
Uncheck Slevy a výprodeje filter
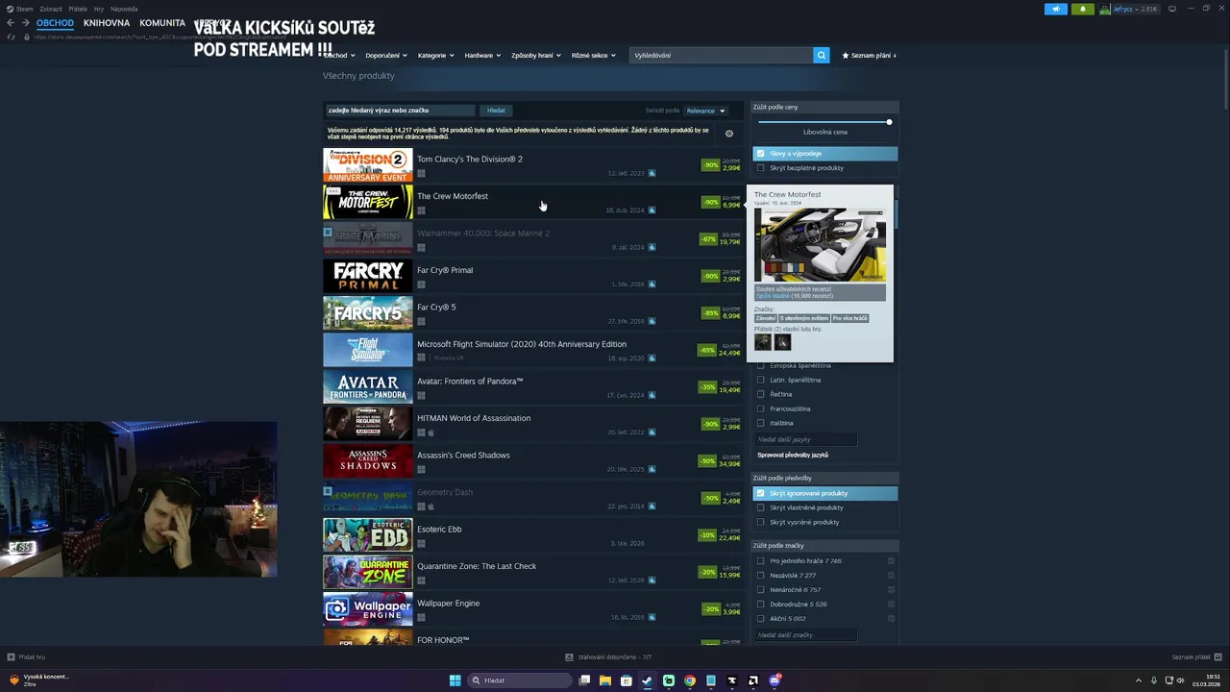760,154
